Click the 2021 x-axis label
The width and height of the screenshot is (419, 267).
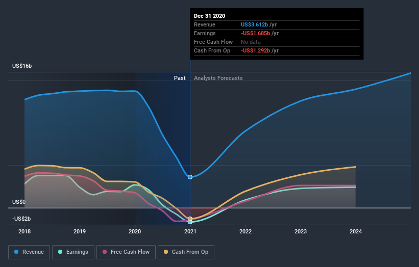(x=190, y=231)
